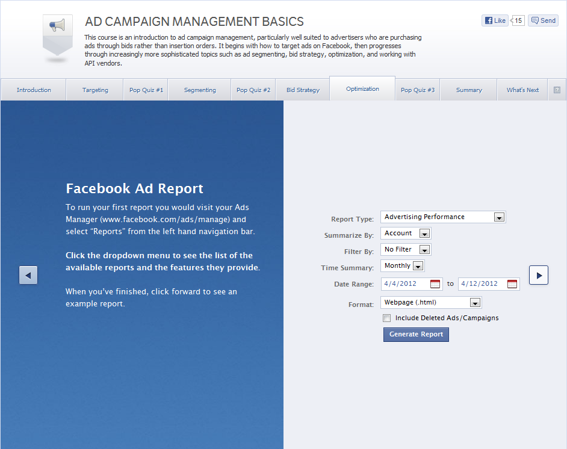Viewport: 567px width, 449px height.
Task: Open the Time Summary Monthly dropdown
Action: (403, 265)
